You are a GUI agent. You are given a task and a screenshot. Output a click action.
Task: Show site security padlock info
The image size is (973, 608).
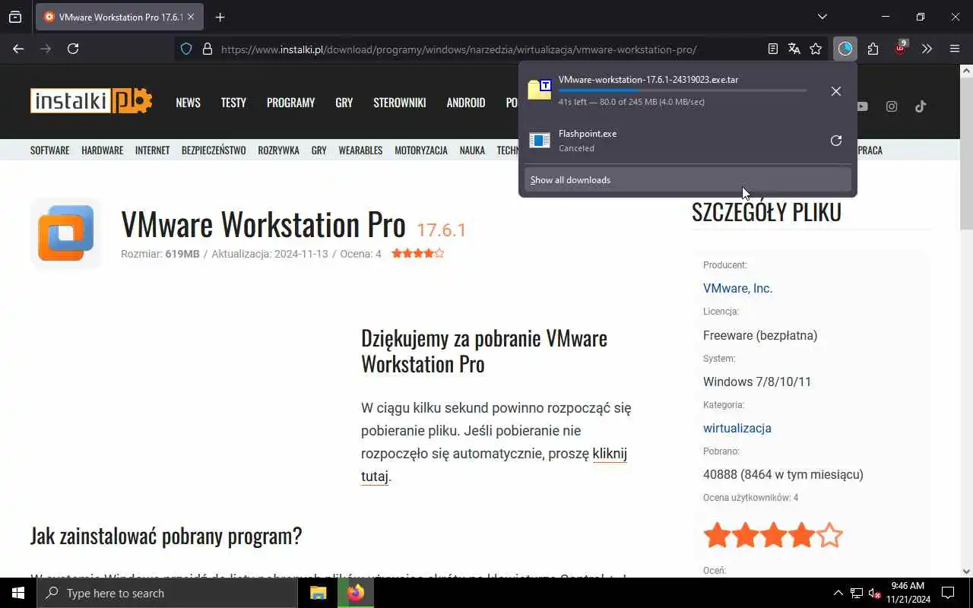(207, 49)
